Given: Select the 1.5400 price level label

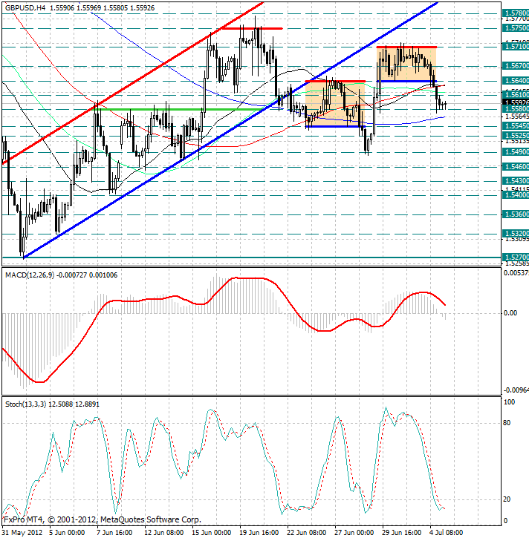Looking at the screenshot, I should tap(516, 195).
